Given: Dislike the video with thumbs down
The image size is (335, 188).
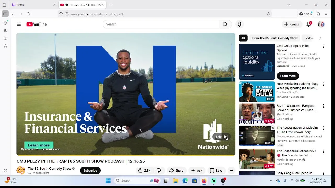Looking at the screenshot, I should 159,171.
